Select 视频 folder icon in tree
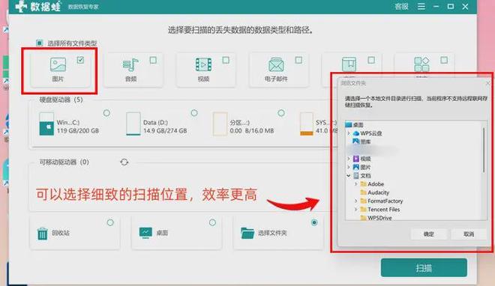Viewport: 495px width, 286px height. (356, 159)
